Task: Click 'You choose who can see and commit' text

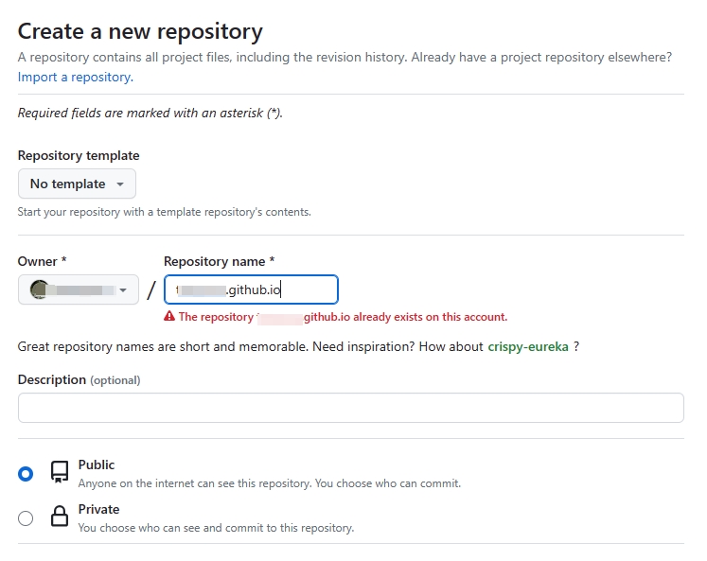Action: (x=216, y=528)
